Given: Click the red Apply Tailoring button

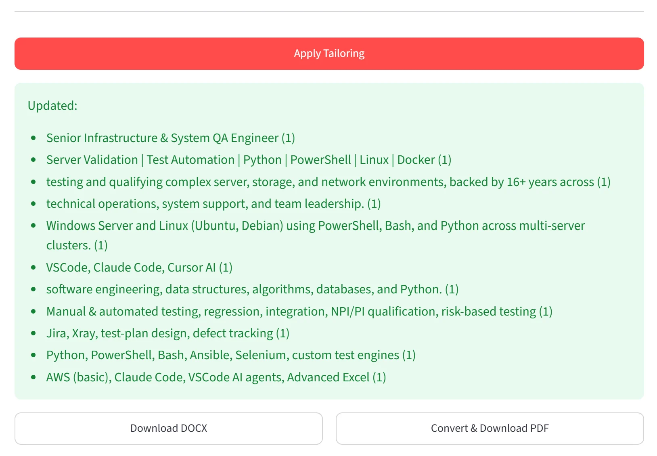Looking at the screenshot, I should click(x=329, y=54).
